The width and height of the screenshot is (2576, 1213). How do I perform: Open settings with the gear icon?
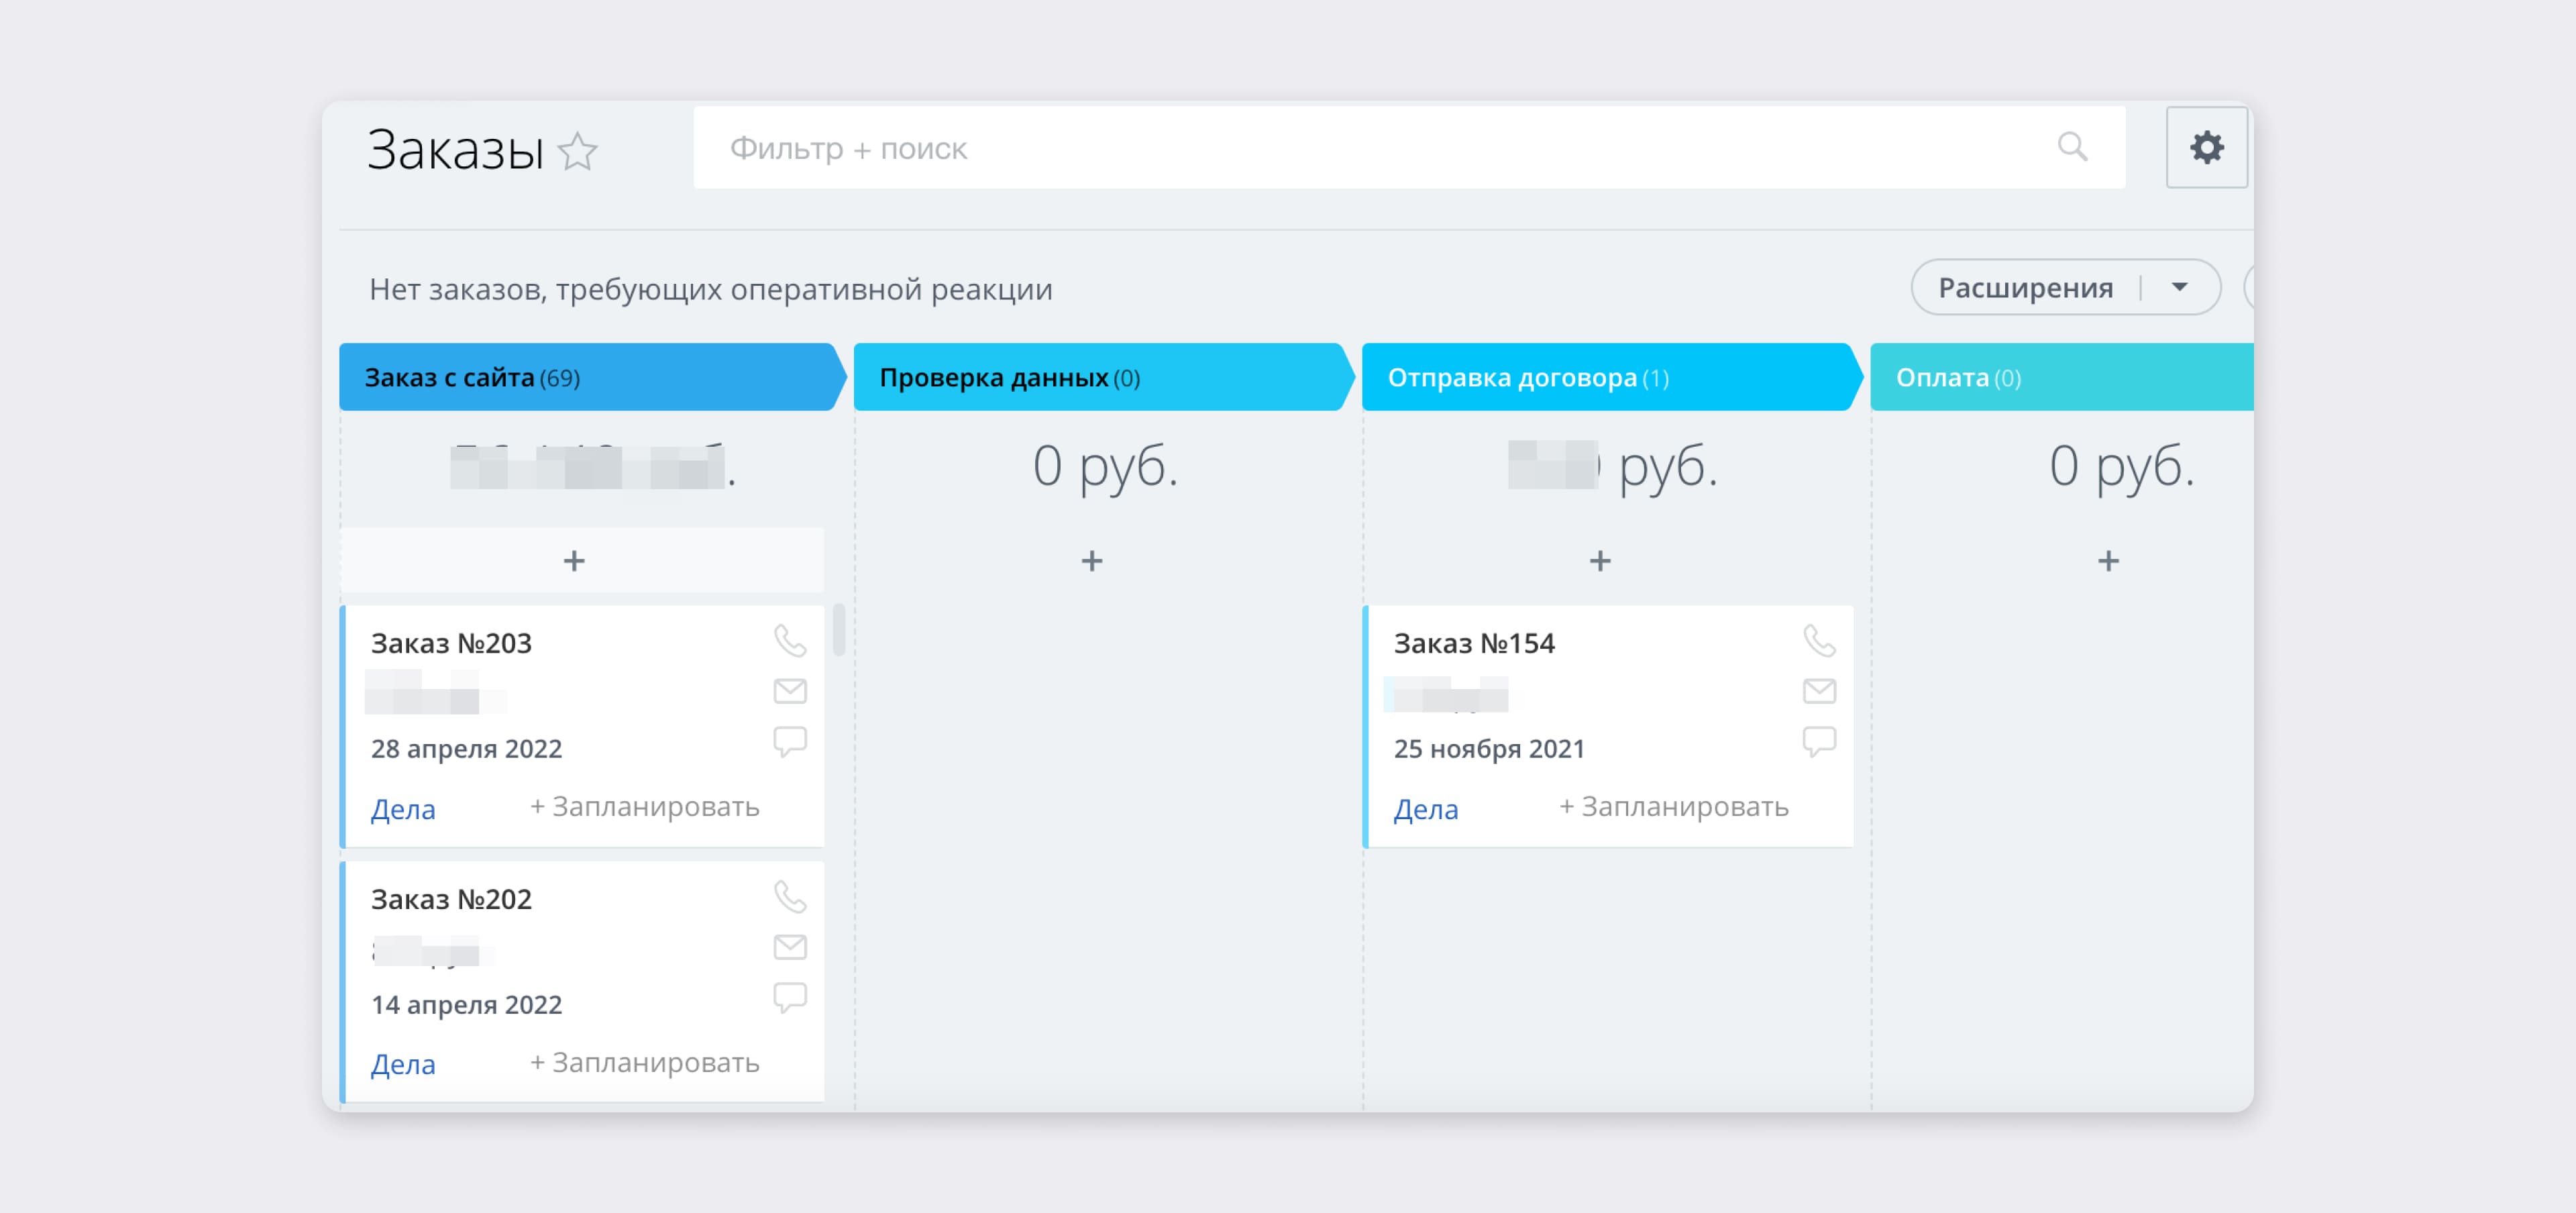2206,148
